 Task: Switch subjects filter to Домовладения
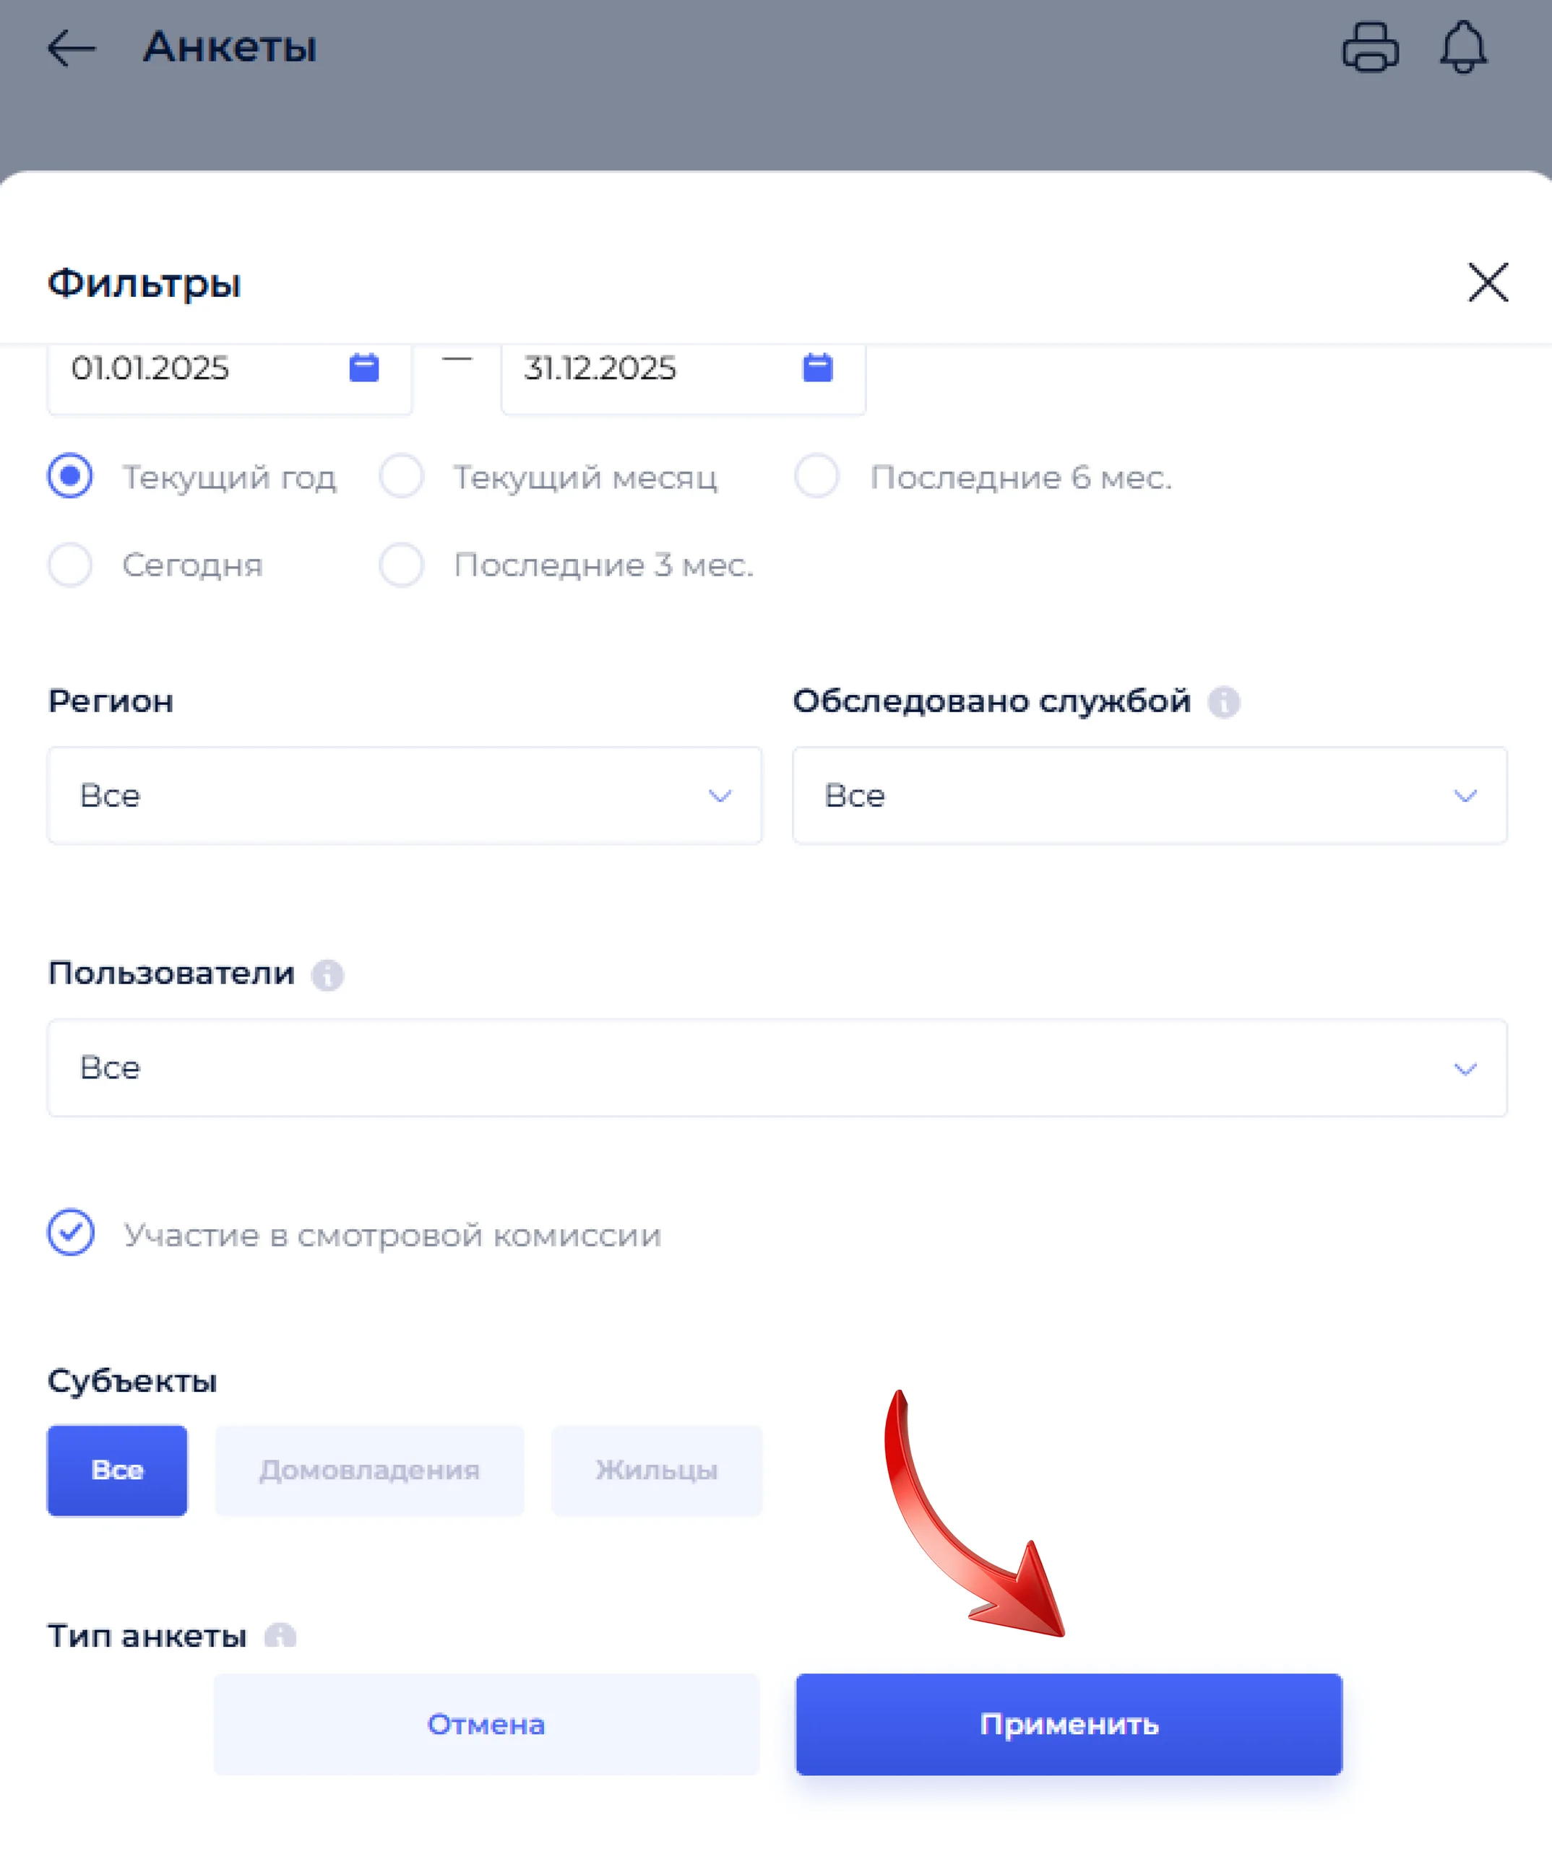[x=369, y=1471]
